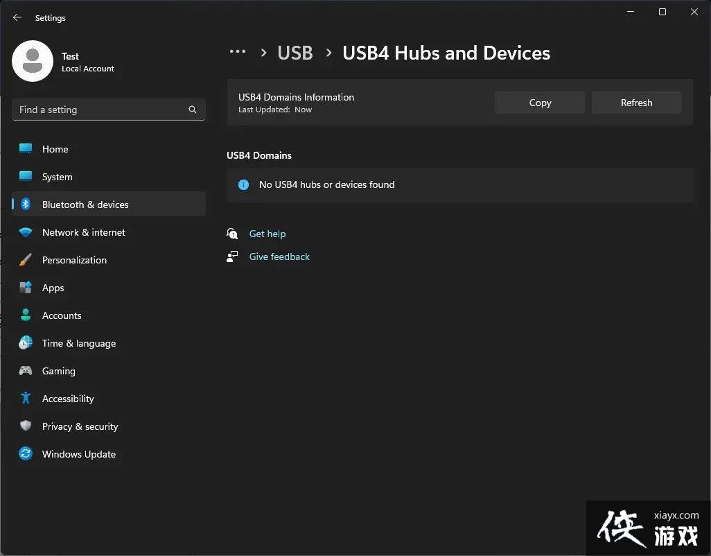Select the Give feedback link

click(279, 257)
